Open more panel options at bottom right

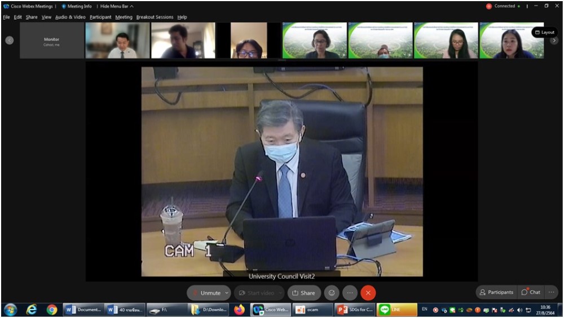552,292
